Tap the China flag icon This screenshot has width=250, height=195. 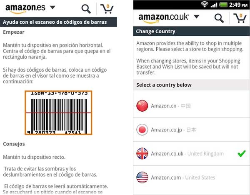[x=142, y=106]
